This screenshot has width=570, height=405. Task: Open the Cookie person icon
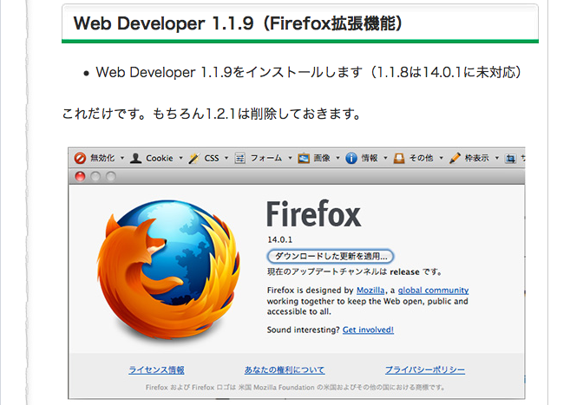point(135,158)
